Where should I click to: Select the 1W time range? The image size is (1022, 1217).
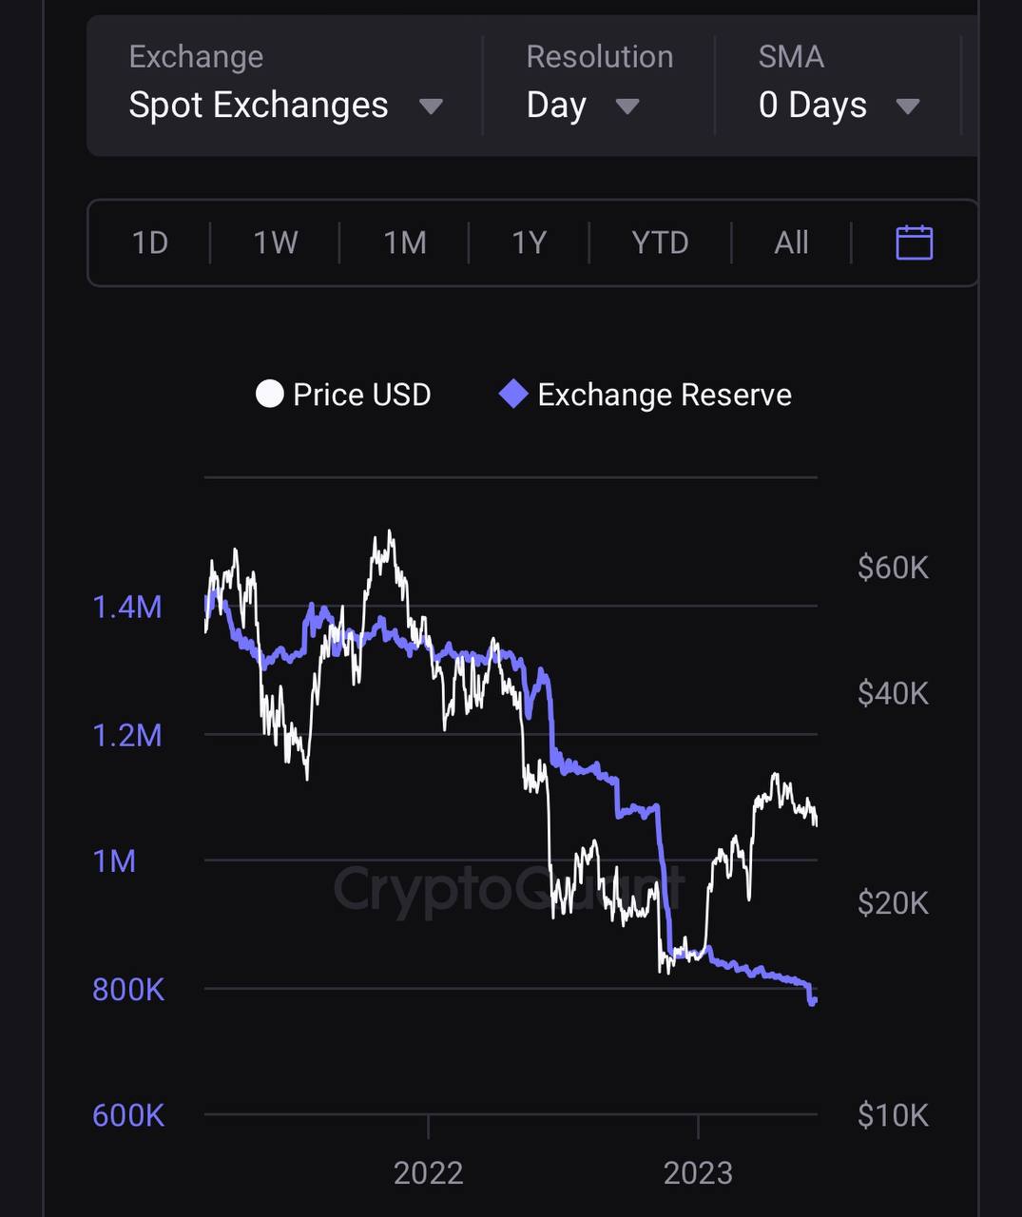276,242
